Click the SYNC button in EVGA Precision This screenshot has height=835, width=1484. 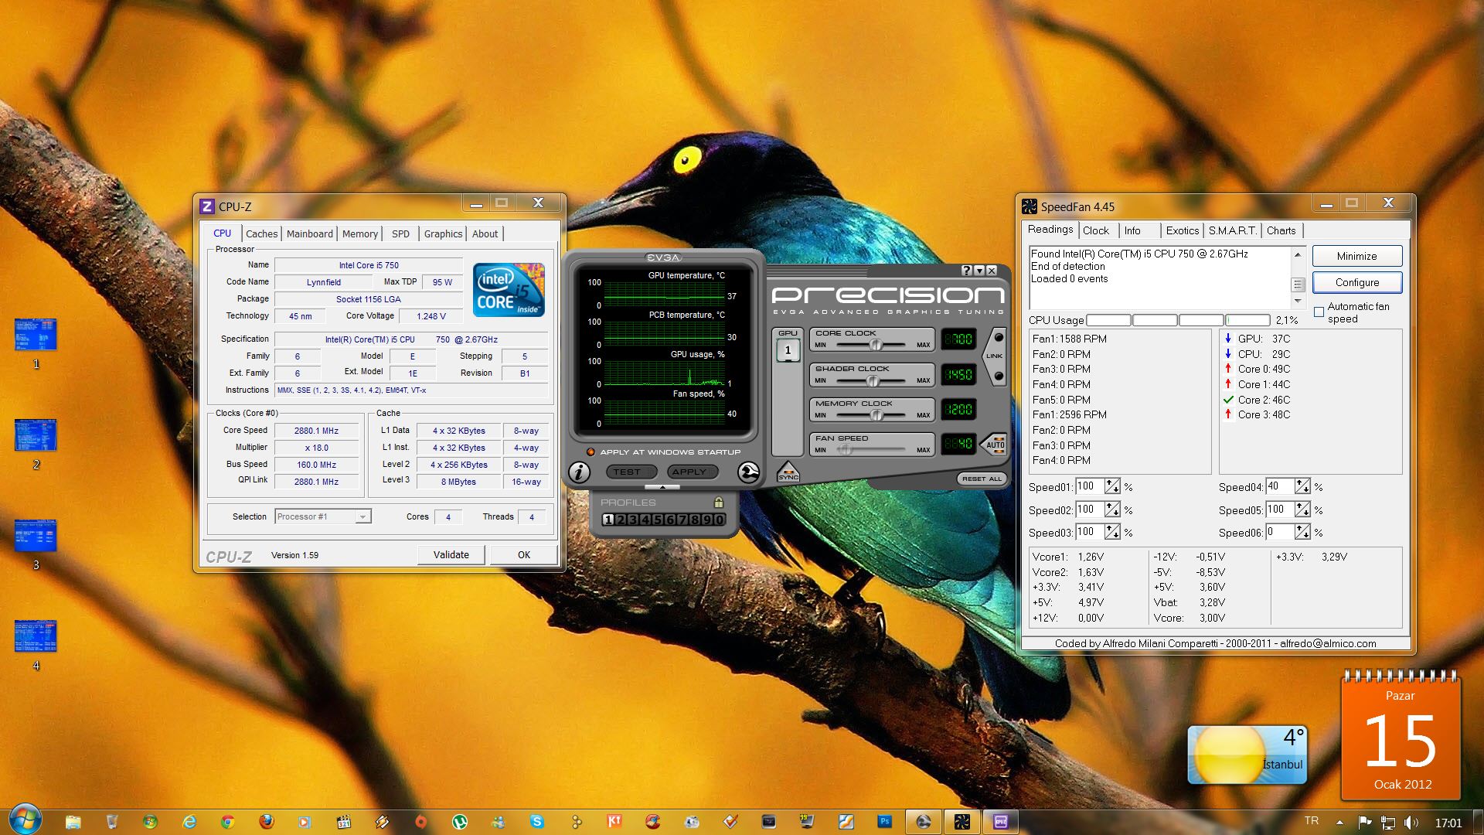pos(788,472)
